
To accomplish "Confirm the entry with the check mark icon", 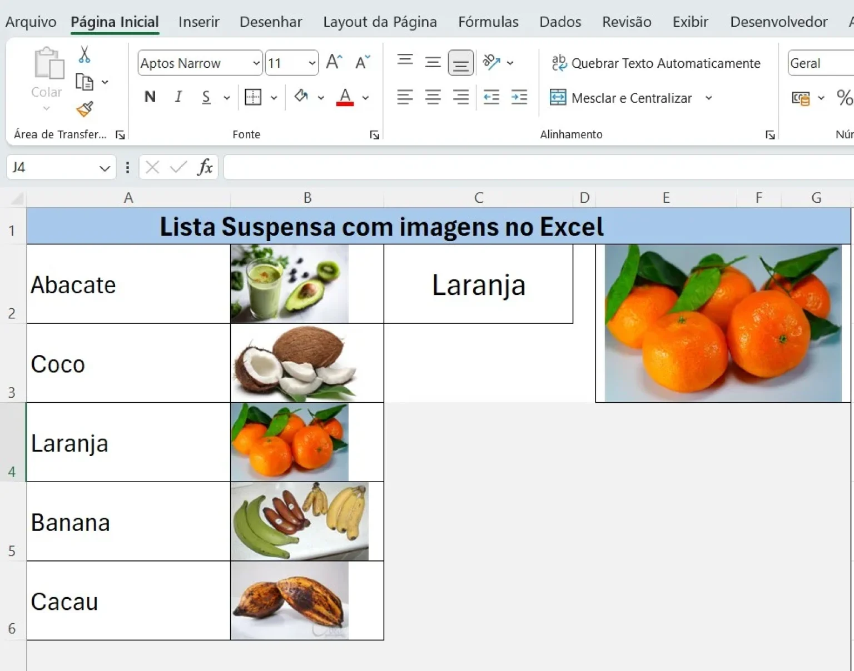I will (x=178, y=167).
